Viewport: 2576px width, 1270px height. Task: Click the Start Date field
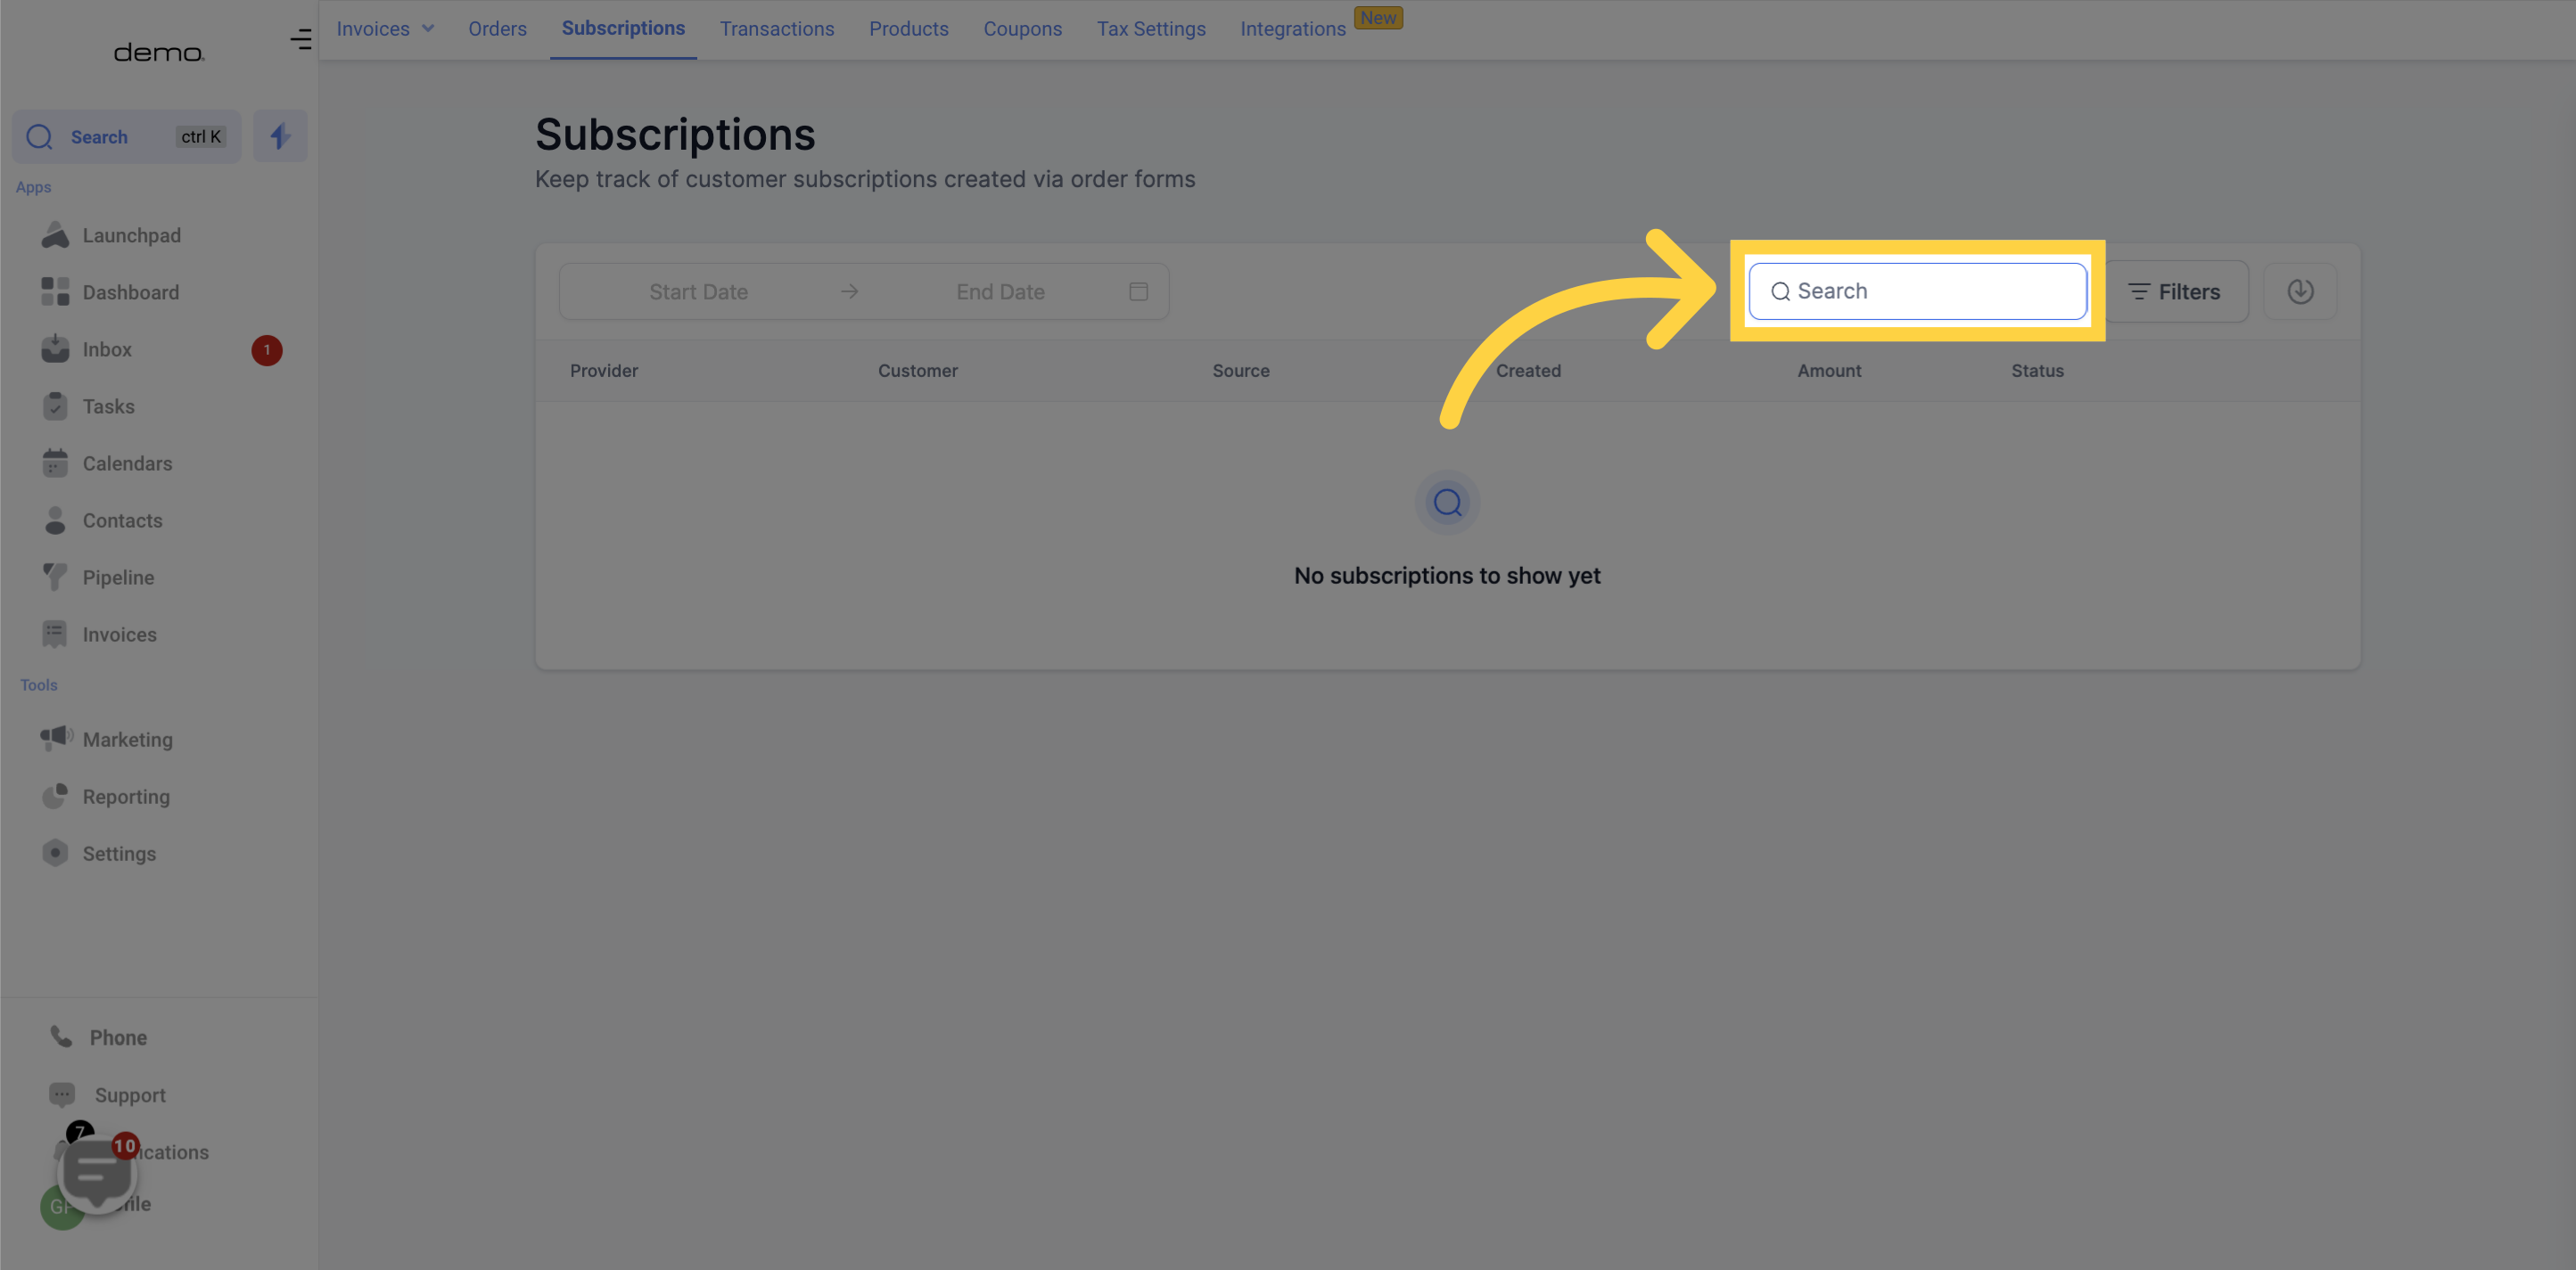(698, 291)
